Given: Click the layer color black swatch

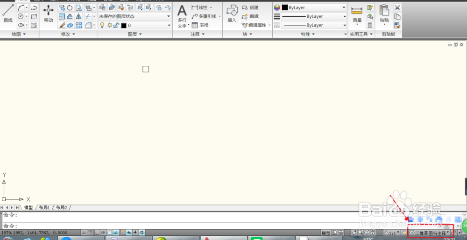Looking at the screenshot, I should pyautogui.click(x=124, y=25).
